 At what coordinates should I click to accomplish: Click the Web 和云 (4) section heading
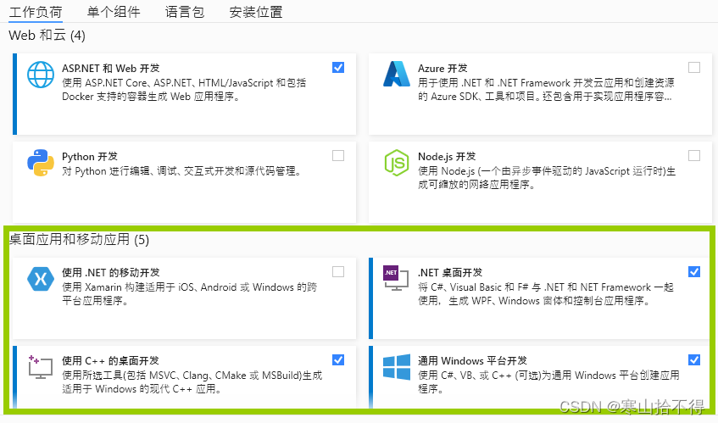pyautogui.click(x=47, y=36)
